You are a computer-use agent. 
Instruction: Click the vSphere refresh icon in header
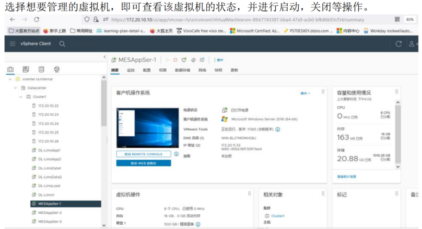(x=398, y=44)
